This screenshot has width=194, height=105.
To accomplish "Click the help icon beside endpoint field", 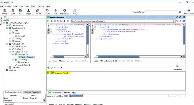I will click(184, 21).
